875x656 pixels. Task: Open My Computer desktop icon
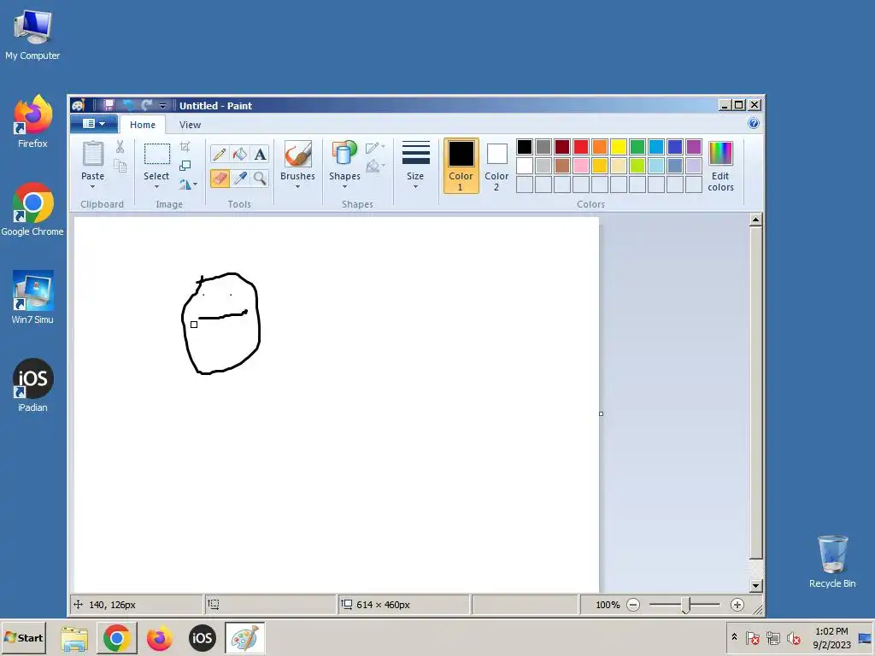tap(32, 35)
